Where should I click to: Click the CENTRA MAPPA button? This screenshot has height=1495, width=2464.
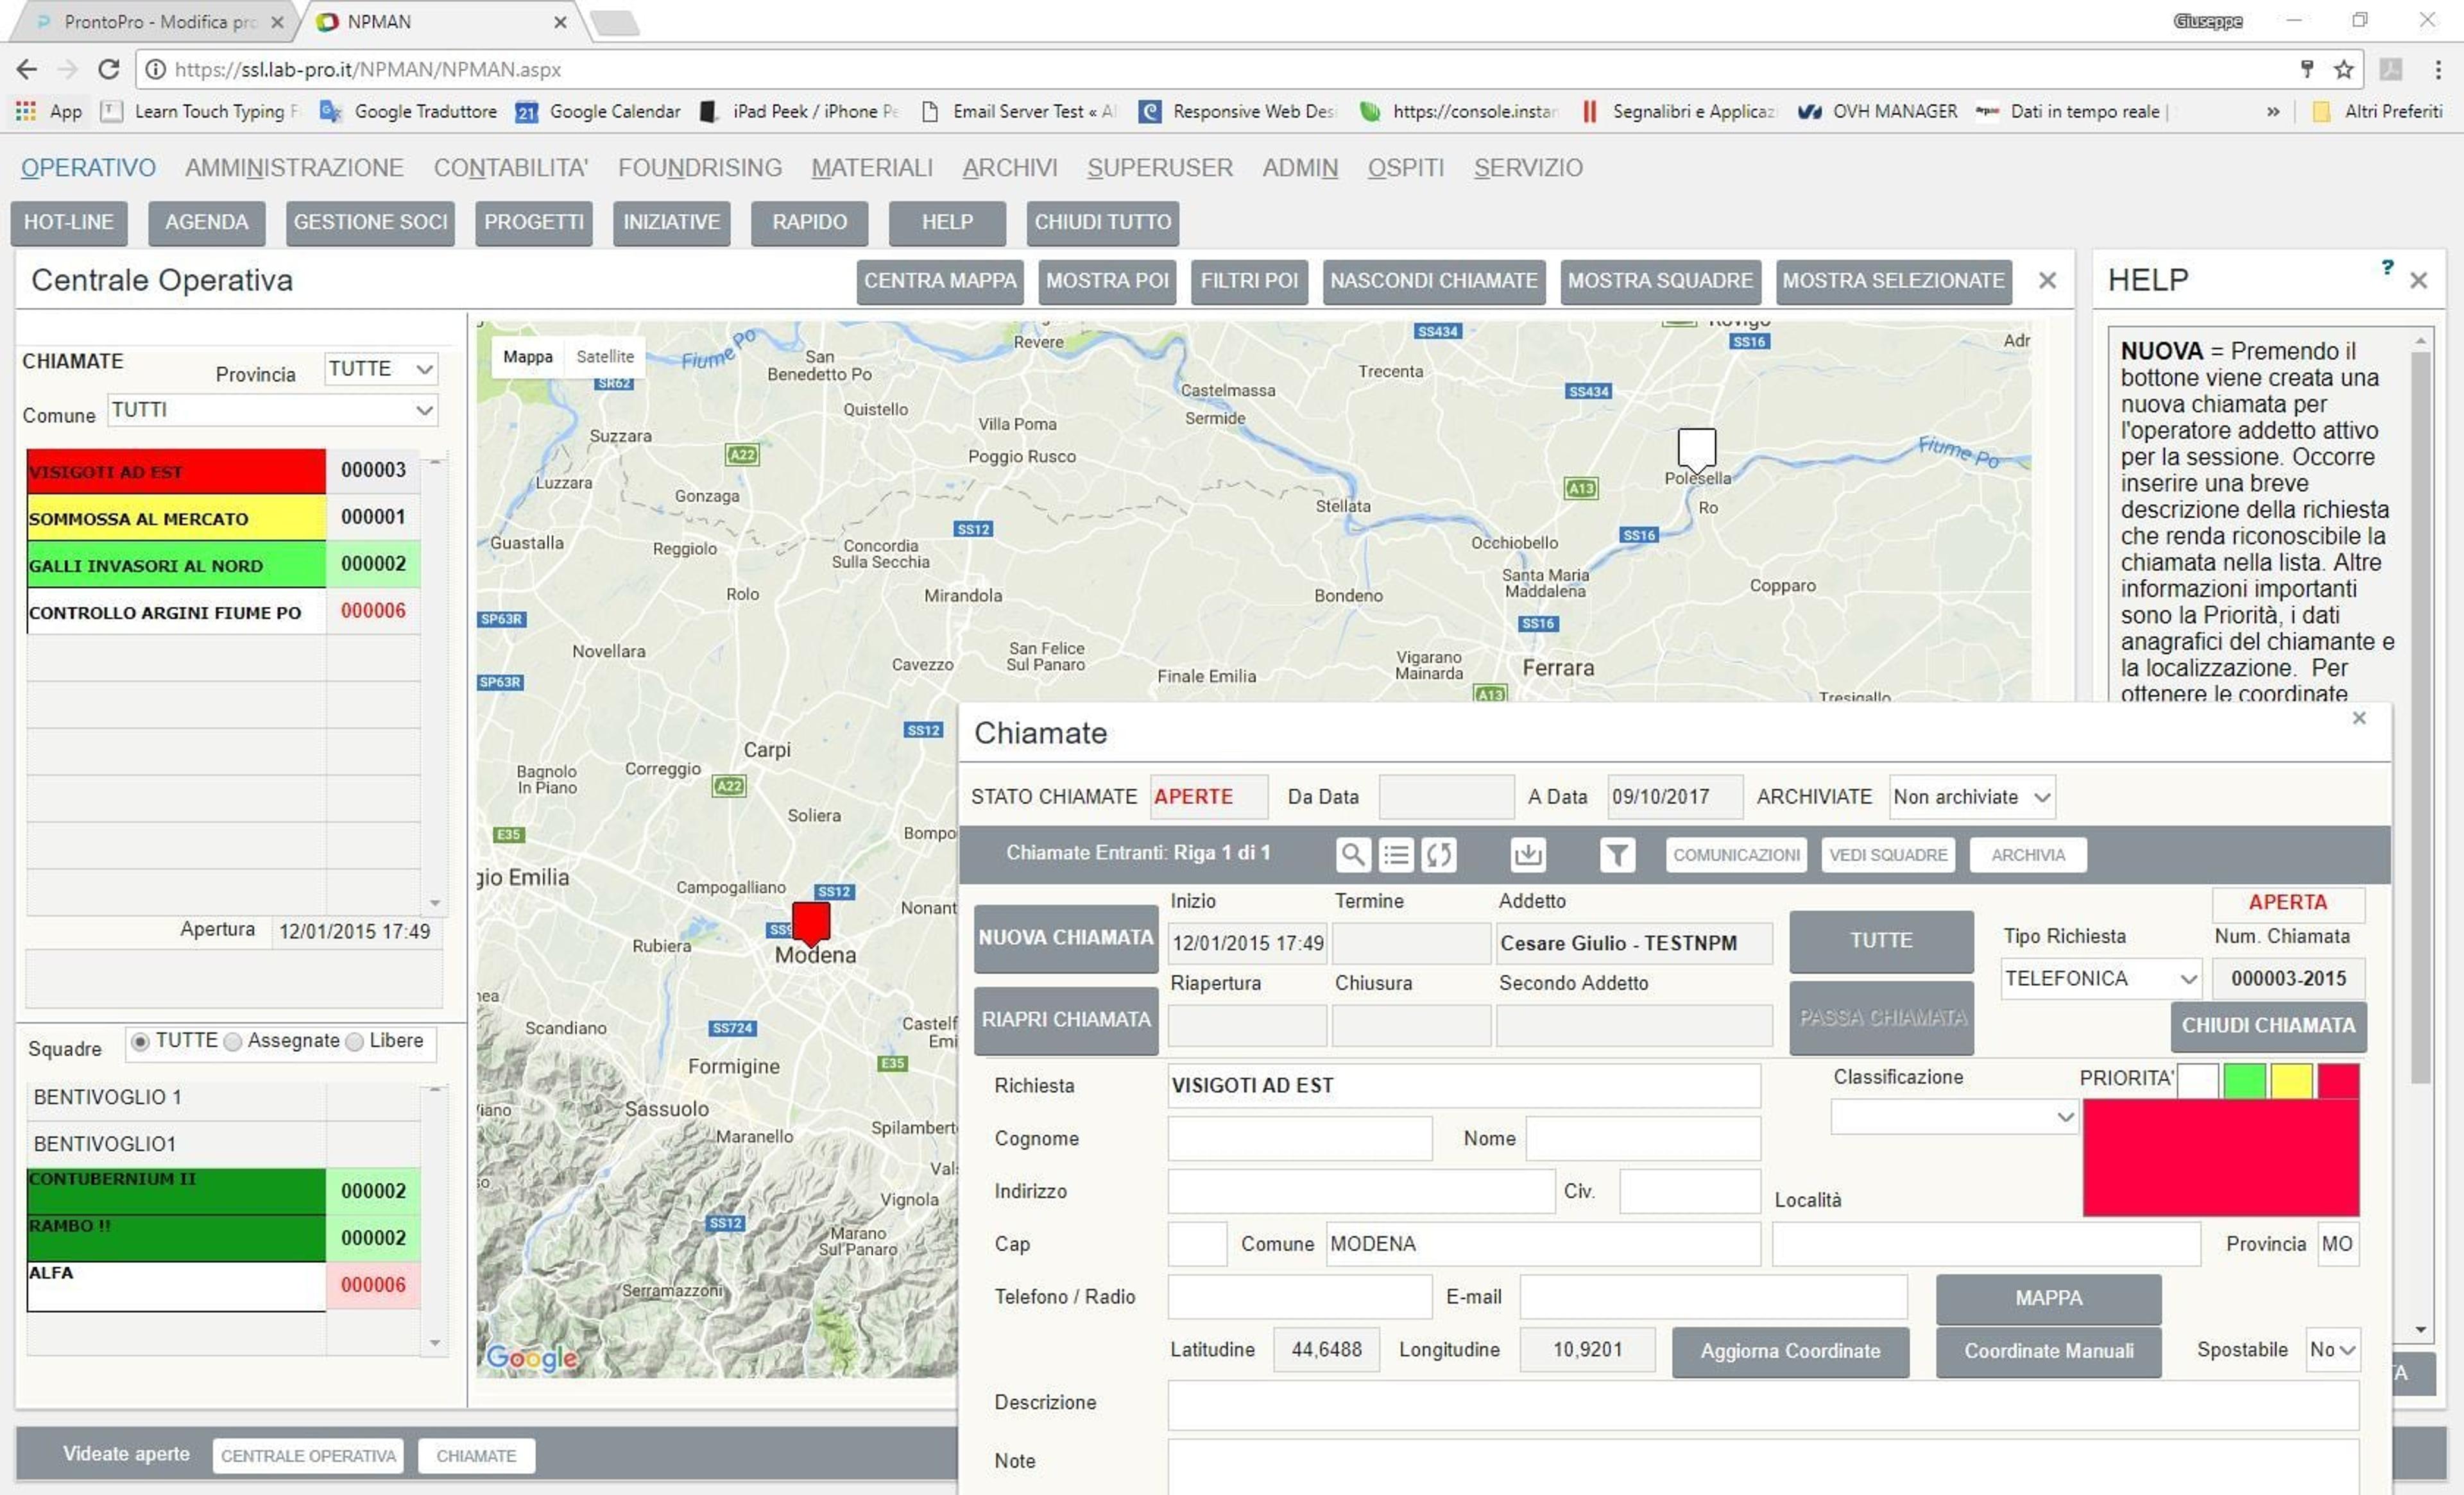point(940,281)
